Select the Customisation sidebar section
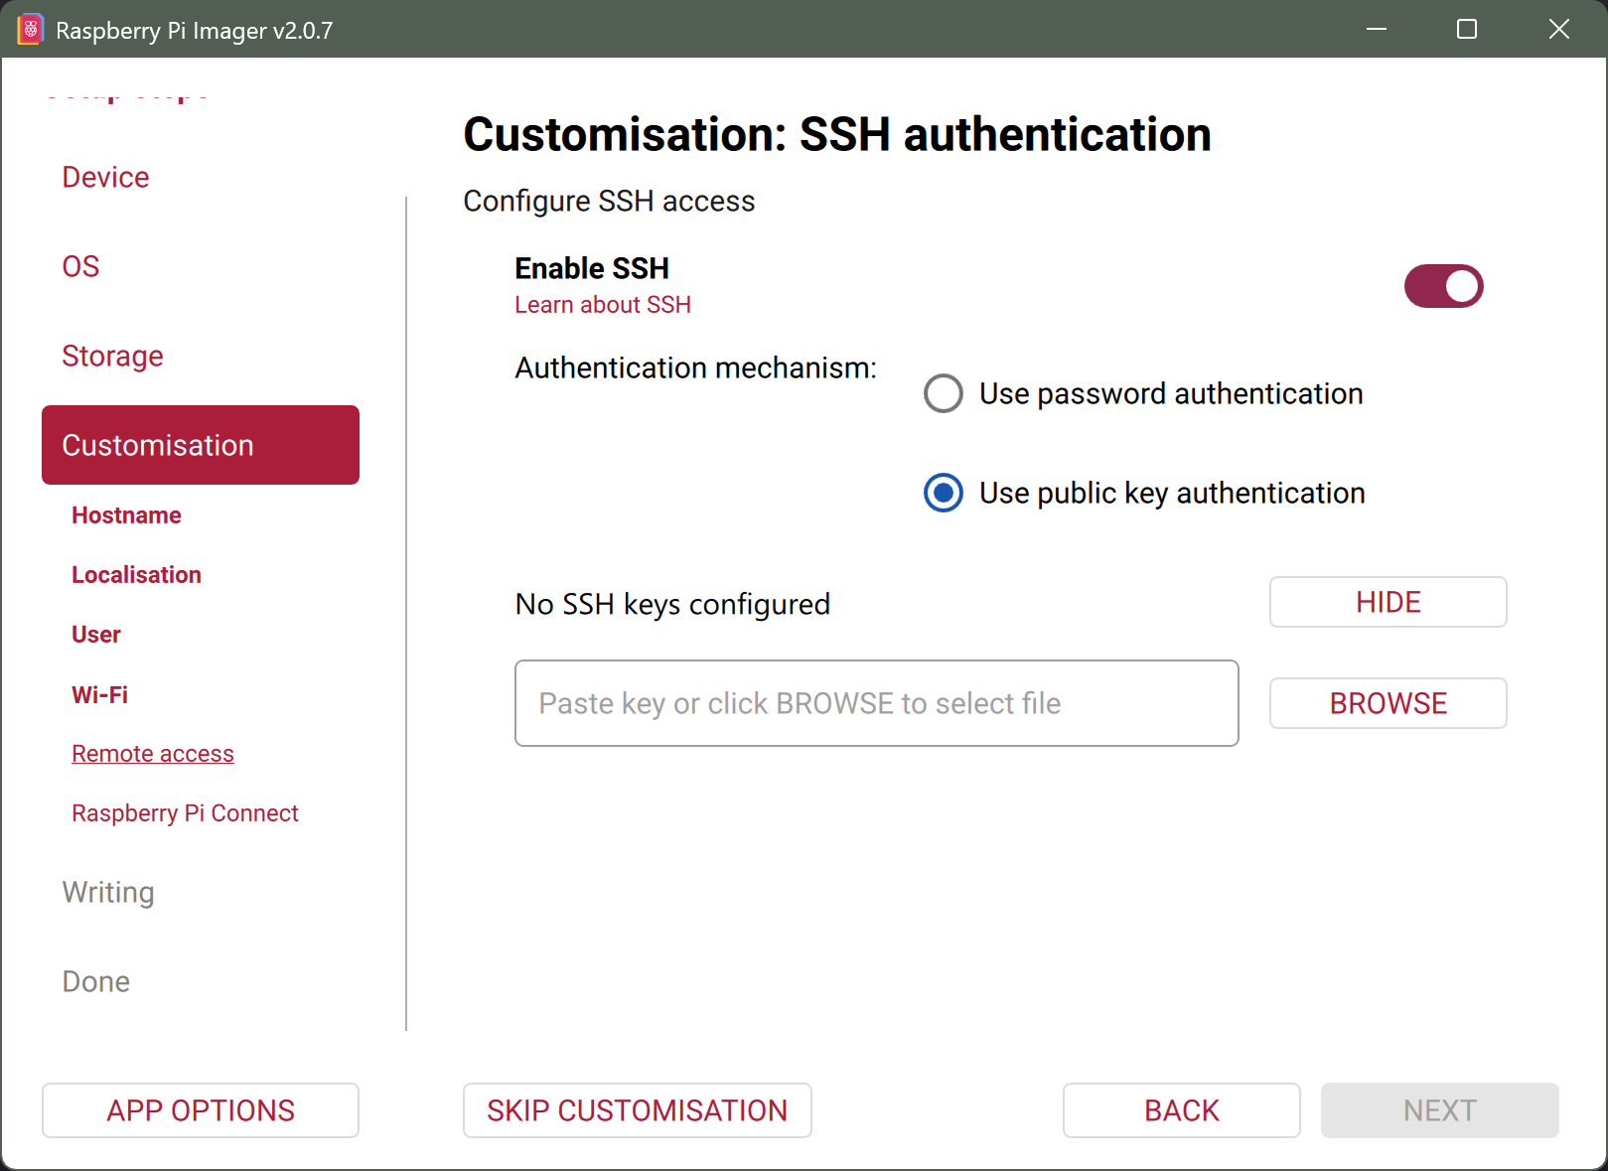 (x=200, y=445)
